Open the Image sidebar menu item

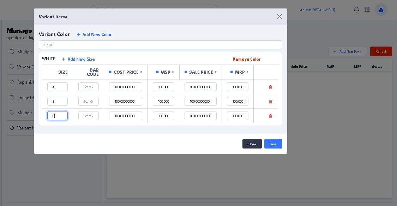tap(20, 97)
